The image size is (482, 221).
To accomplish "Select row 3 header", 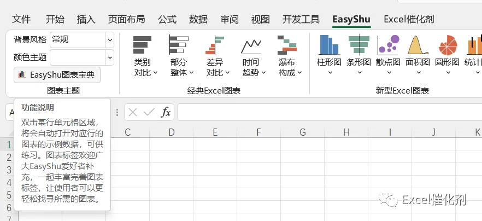I will click(9, 170).
